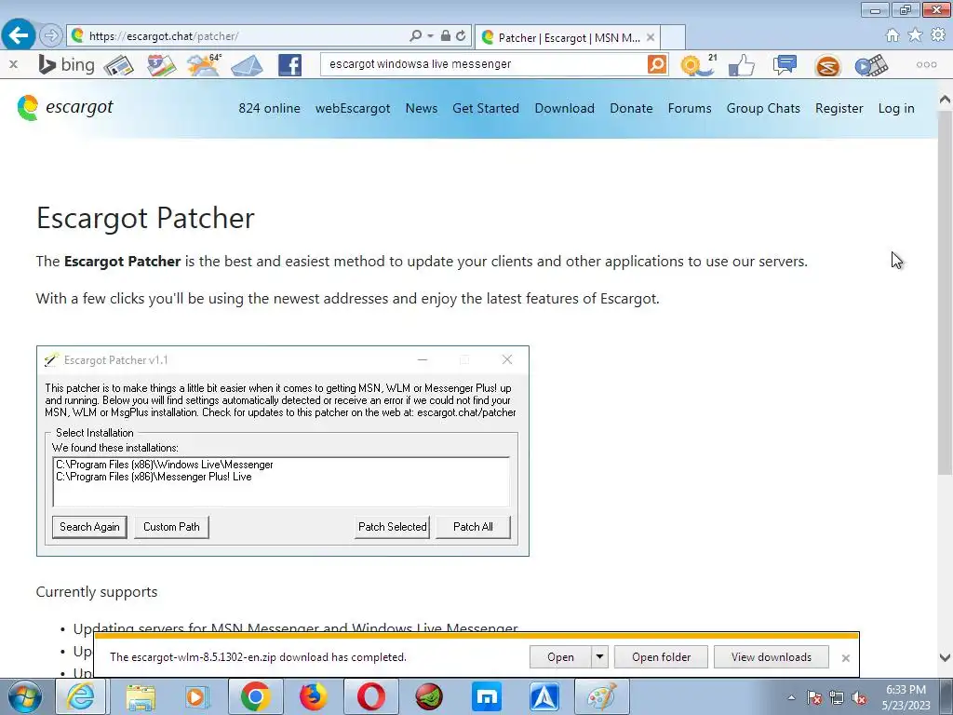
Task: Click the Bing search box text field
Action: 483,64
